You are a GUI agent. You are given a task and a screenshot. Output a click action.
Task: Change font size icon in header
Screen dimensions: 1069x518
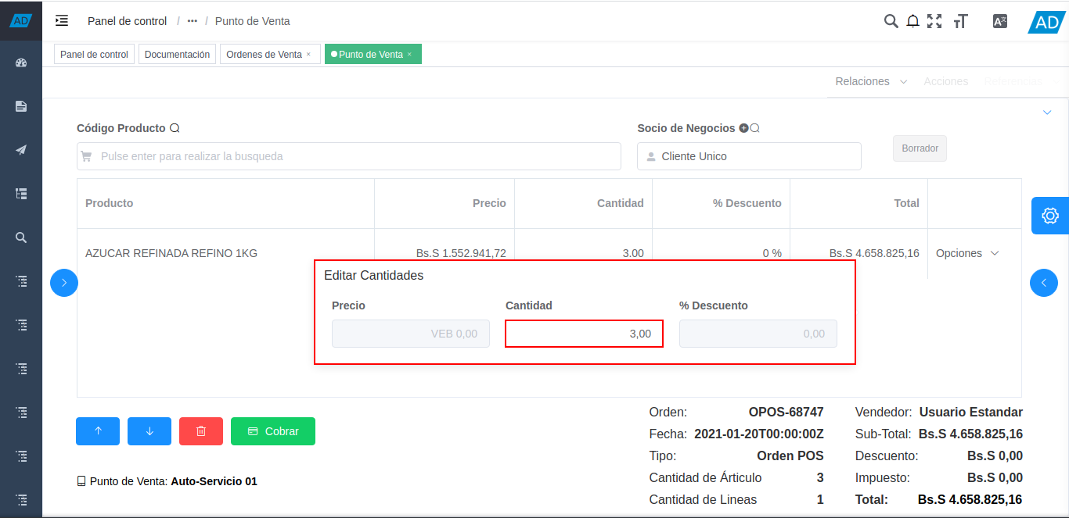[x=960, y=21]
